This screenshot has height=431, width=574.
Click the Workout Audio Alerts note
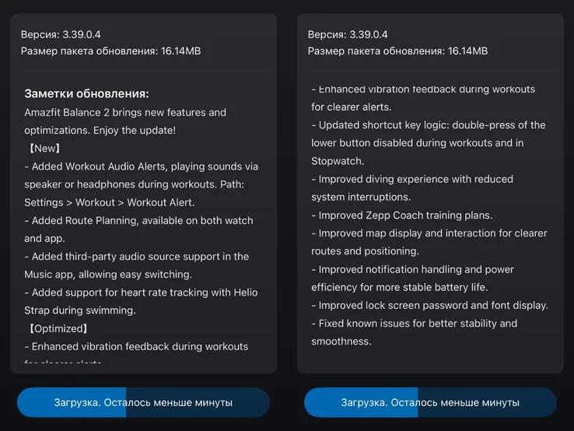click(140, 184)
